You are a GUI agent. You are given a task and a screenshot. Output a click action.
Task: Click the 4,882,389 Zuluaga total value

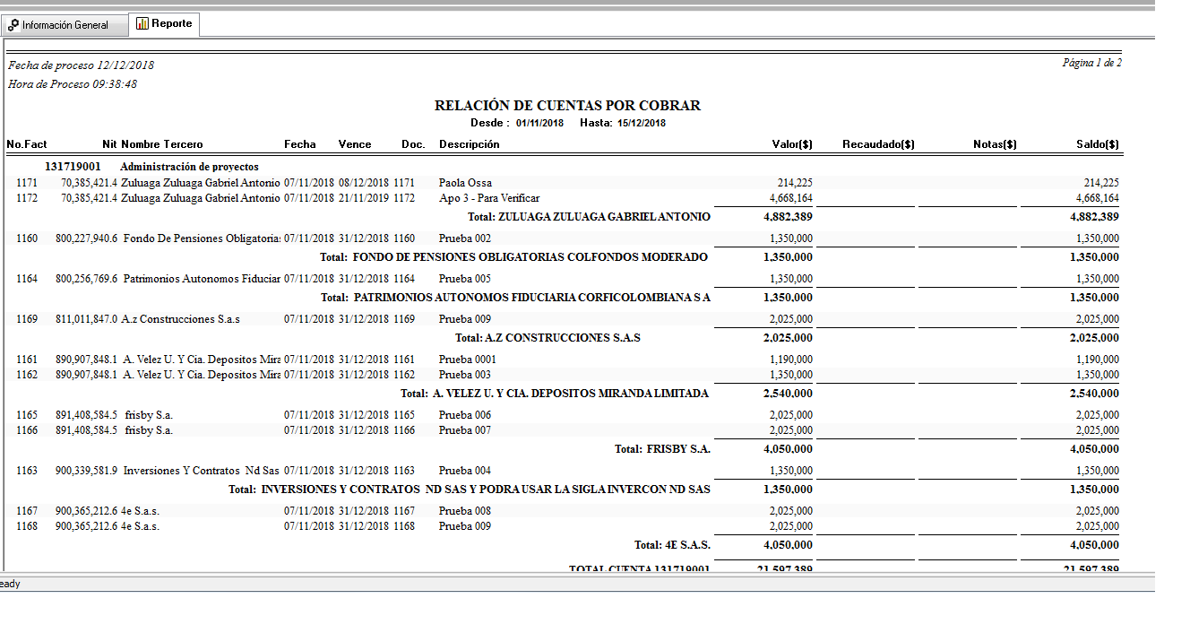click(x=788, y=217)
